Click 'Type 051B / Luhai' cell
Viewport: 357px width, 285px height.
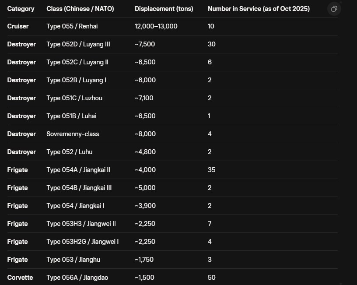point(71,116)
